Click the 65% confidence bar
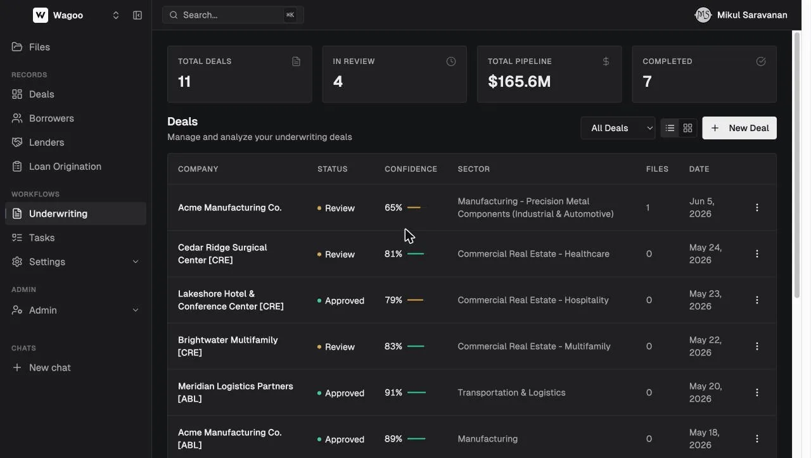Viewport: 811px width, 458px height. (x=414, y=208)
